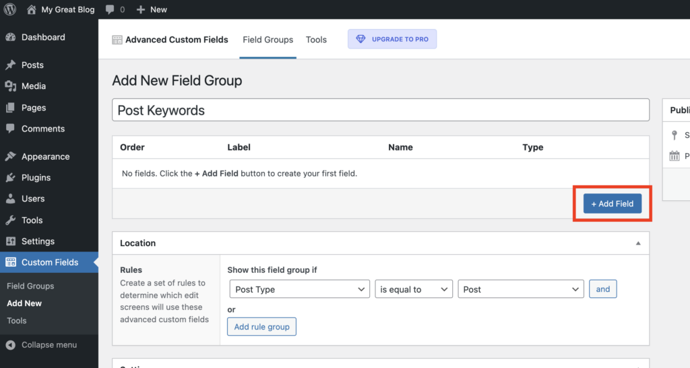Screen dimensions: 690x368
Task: Open Field Groups submenu link
Action: point(30,286)
